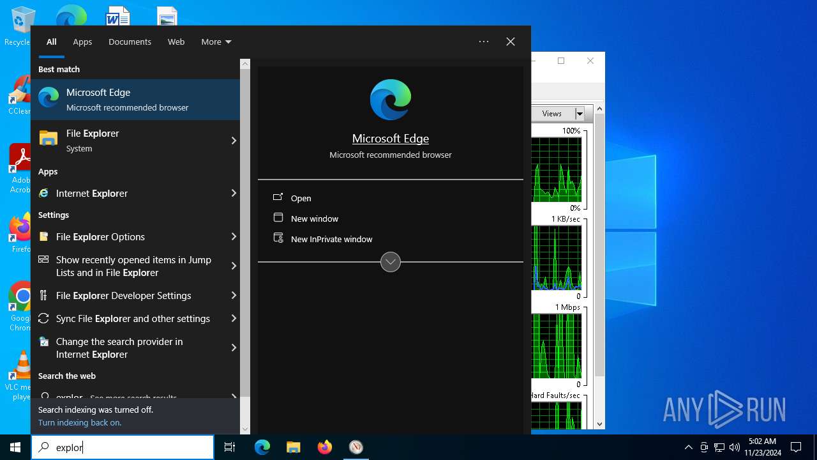The height and width of the screenshot is (460, 817).
Task: Expand Internet Explorer result arrow
Action: coord(234,193)
